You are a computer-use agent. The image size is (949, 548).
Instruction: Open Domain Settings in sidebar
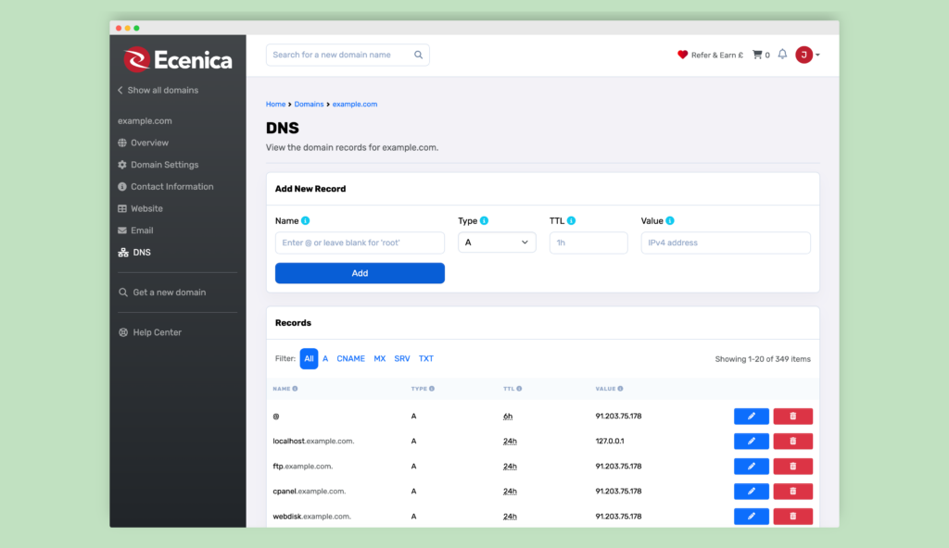(x=158, y=165)
